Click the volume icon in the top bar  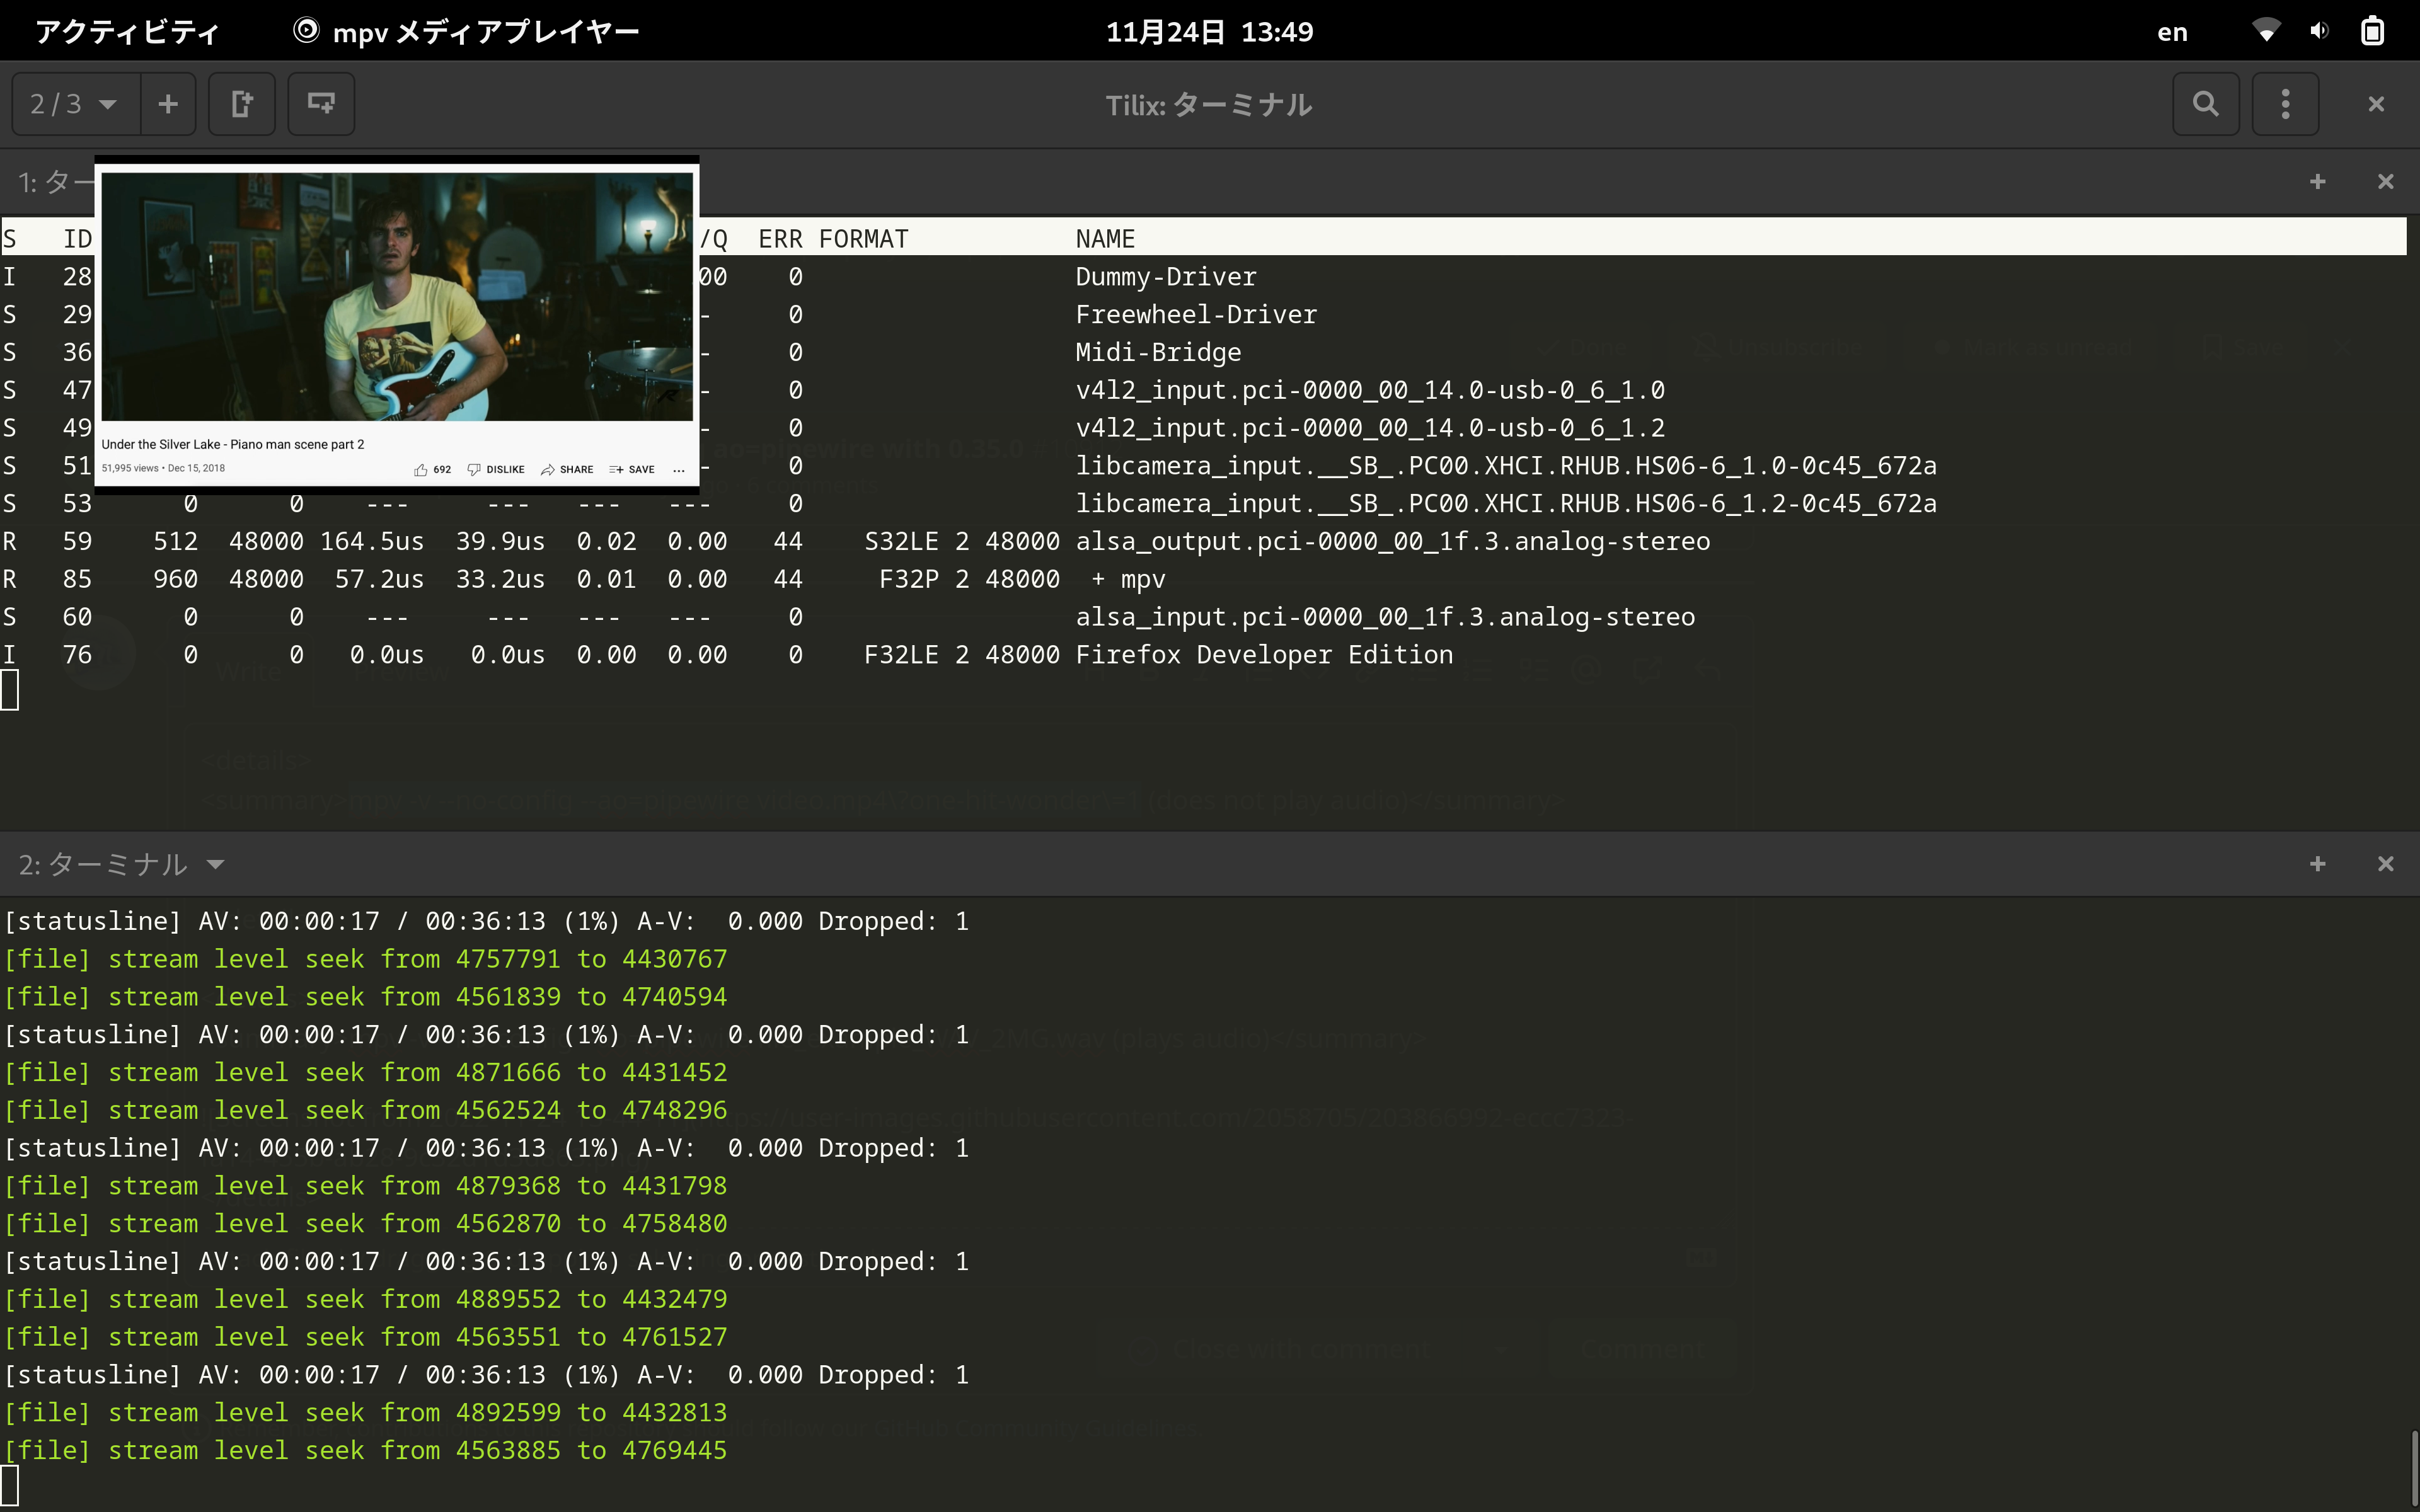2320,31
